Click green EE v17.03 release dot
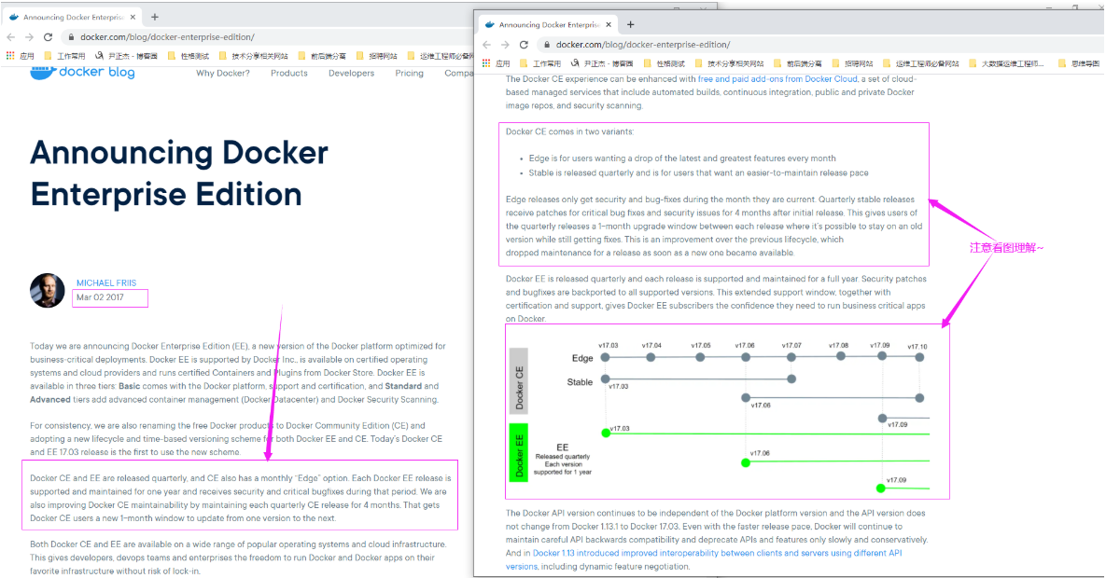The image size is (1106, 578). (x=605, y=433)
